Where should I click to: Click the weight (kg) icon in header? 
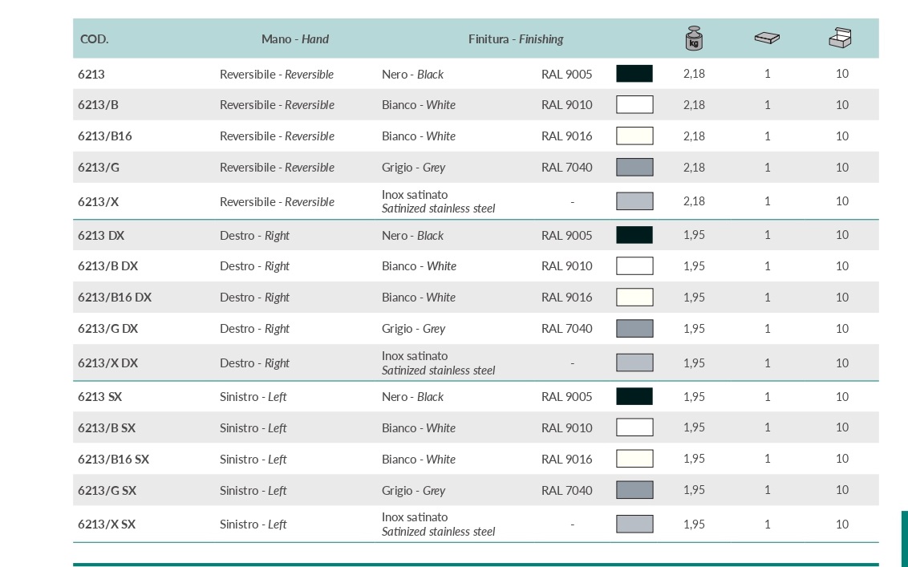tap(694, 38)
